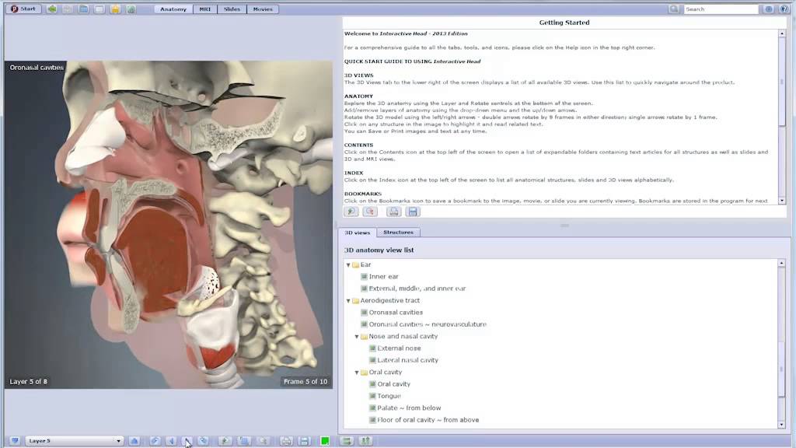Viewport: 796px width, 448px height.
Task: Click the layer up arrow icon
Action: click(x=134, y=441)
